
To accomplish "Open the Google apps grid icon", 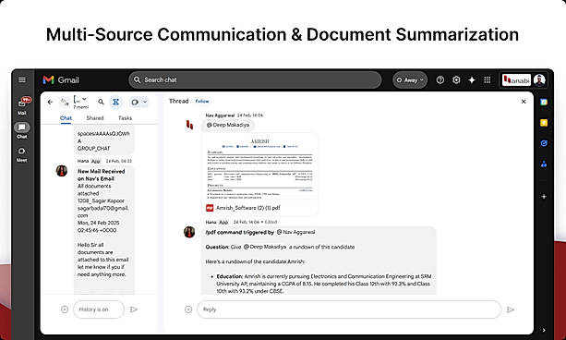I will tap(488, 79).
